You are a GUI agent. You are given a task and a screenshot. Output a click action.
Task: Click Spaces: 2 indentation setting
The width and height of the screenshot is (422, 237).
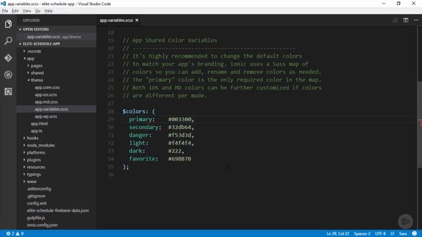click(362, 234)
